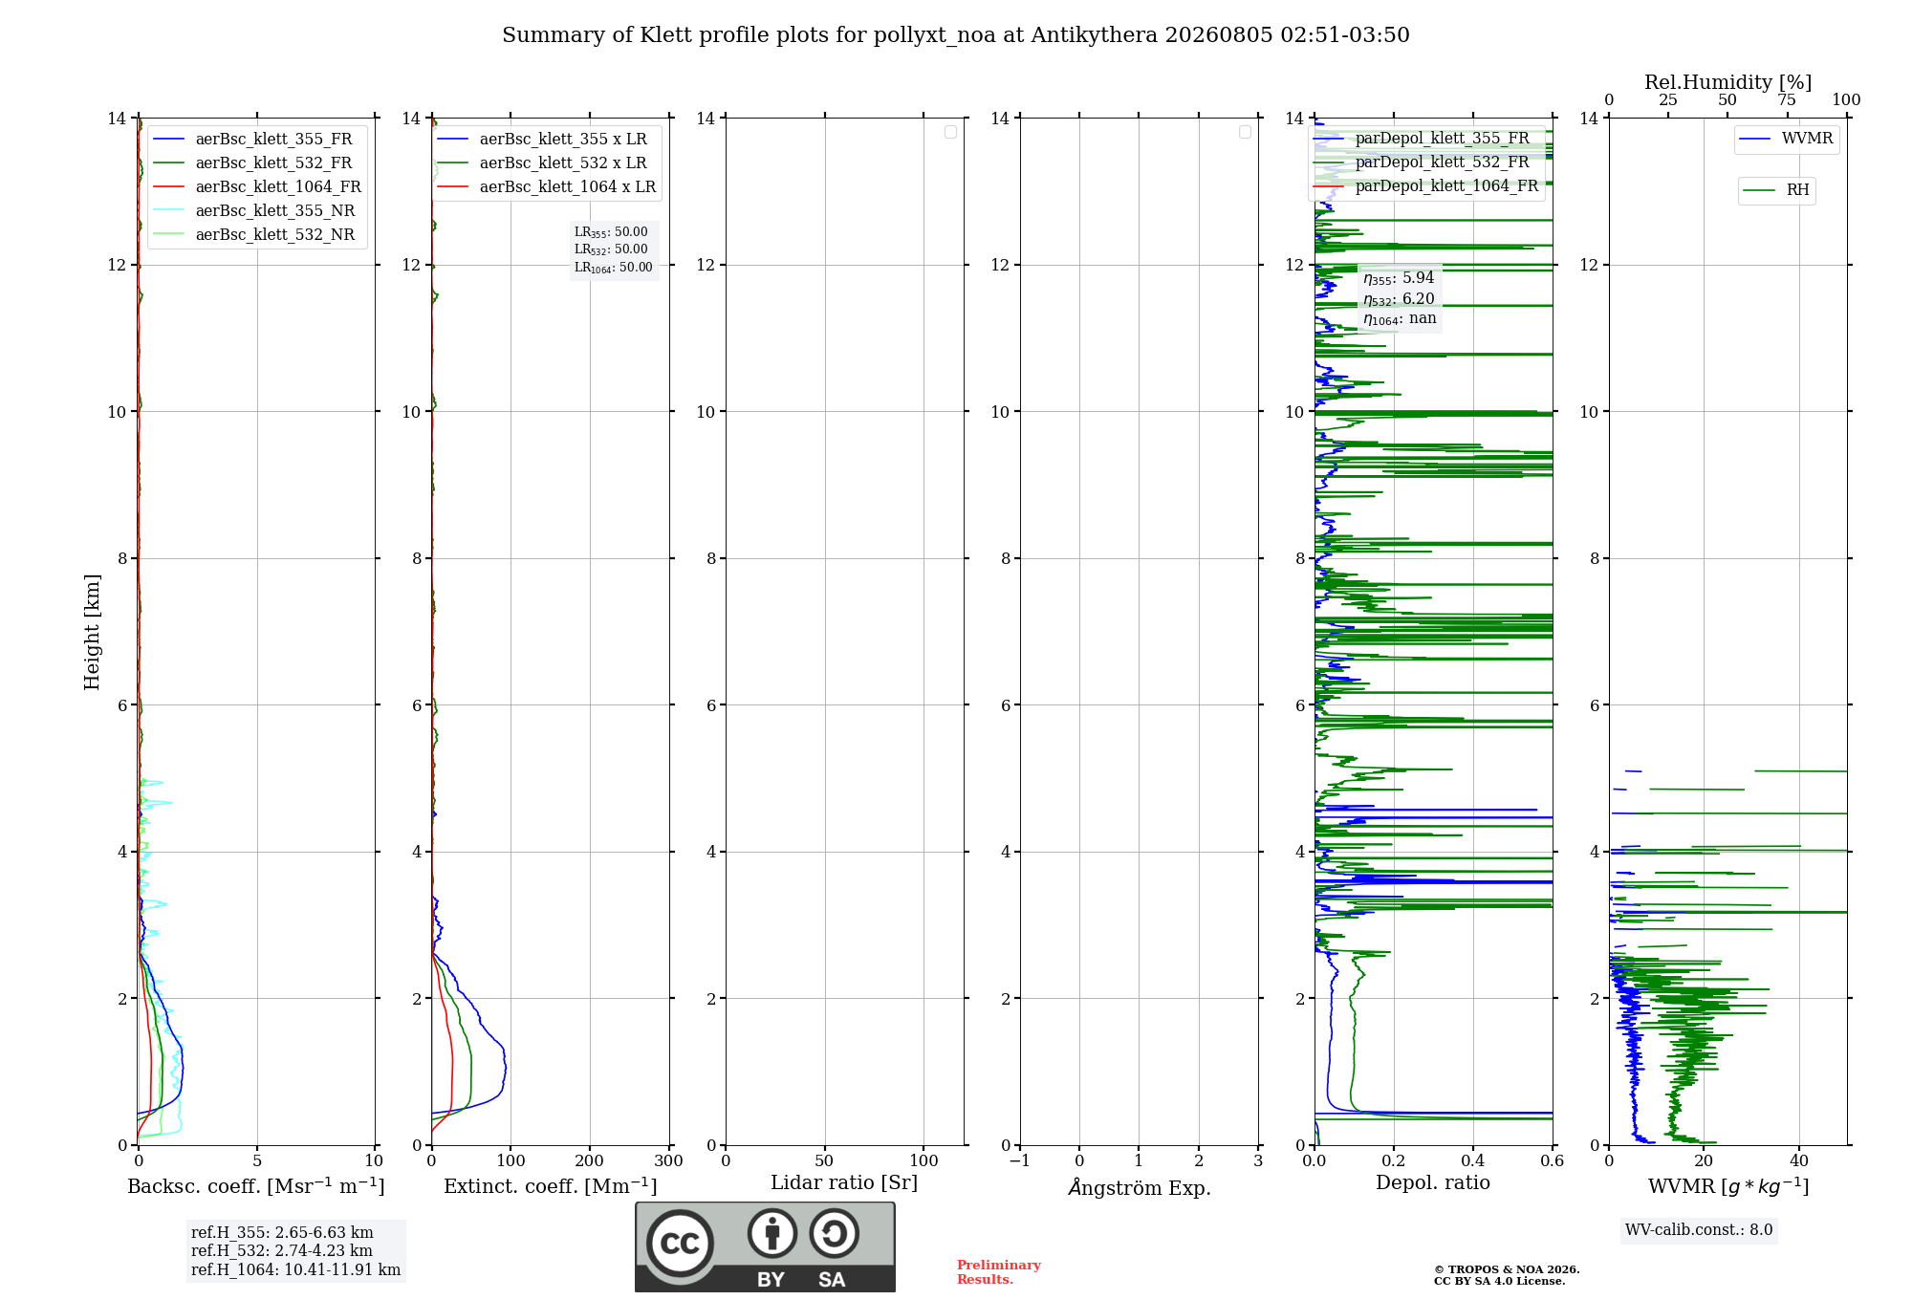
Task: Click the blue line swatch for aerBsc_klett_355_FR
Action: (168, 140)
